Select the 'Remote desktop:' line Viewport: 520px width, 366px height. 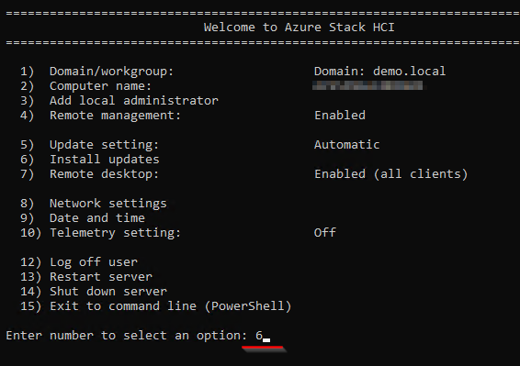point(89,174)
